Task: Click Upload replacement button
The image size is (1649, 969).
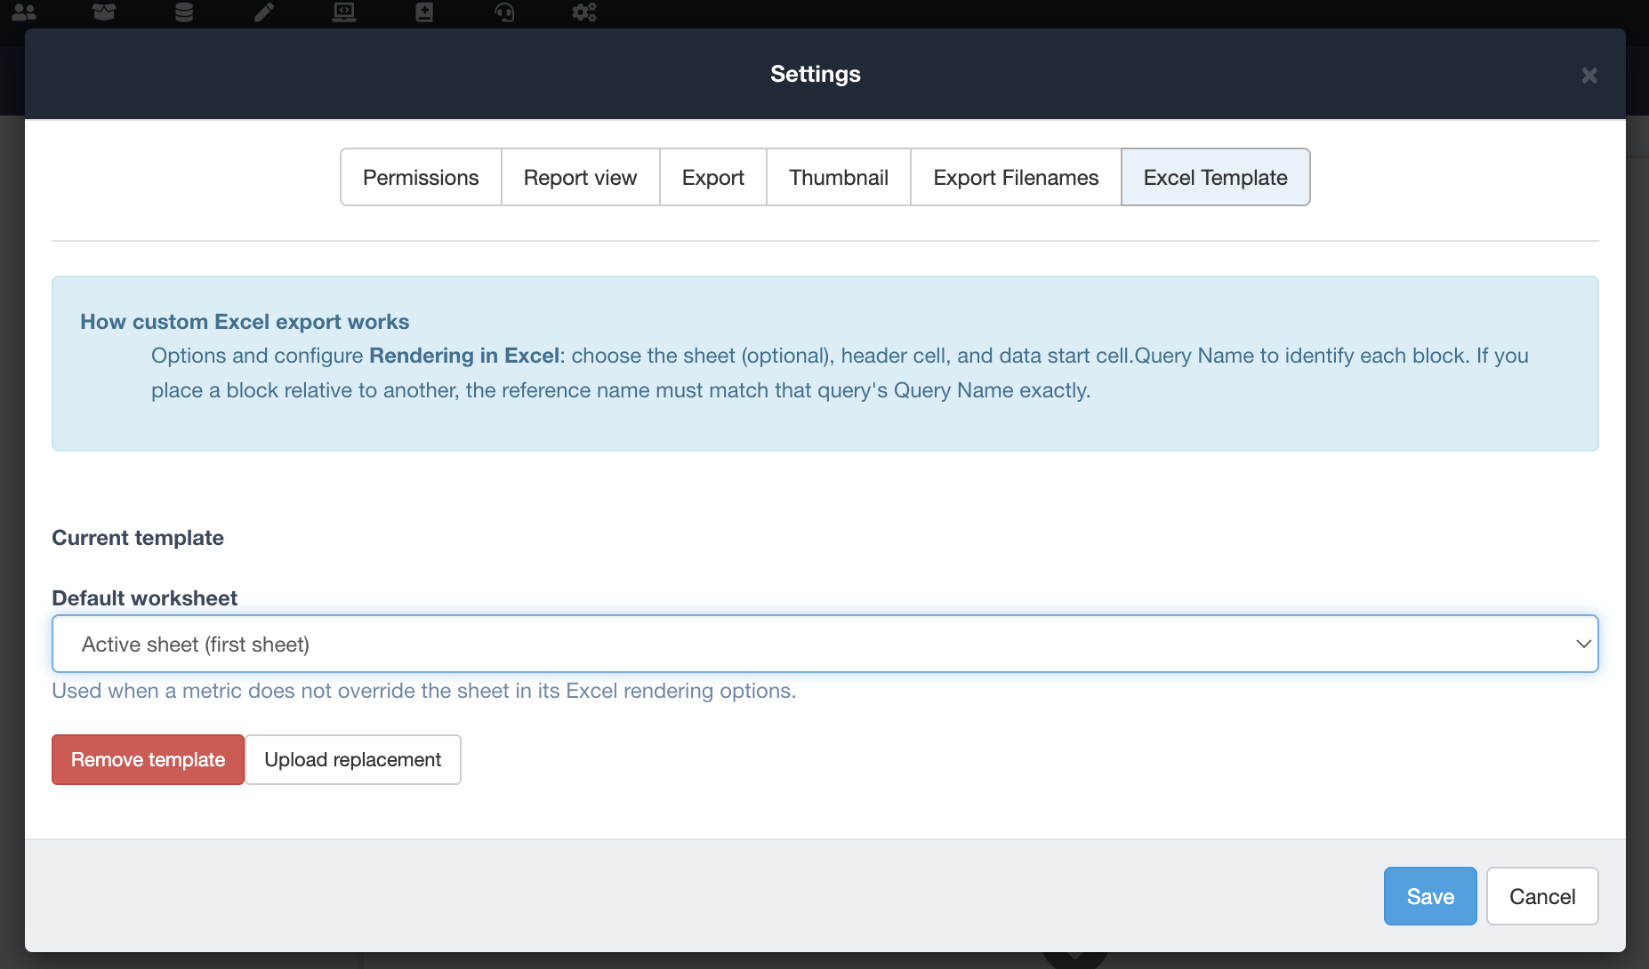Action: [352, 759]
